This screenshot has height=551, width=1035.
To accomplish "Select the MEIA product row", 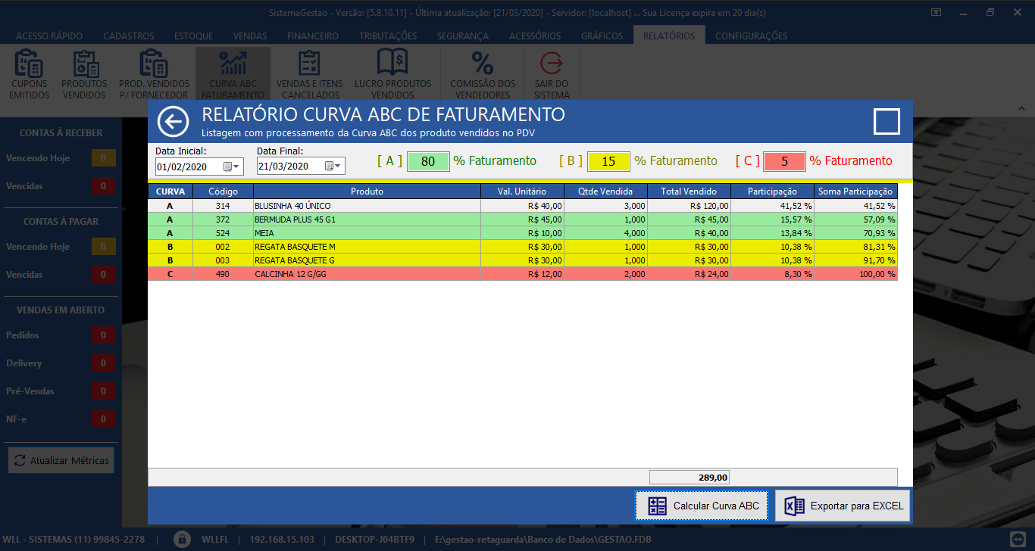I will 522,233.
